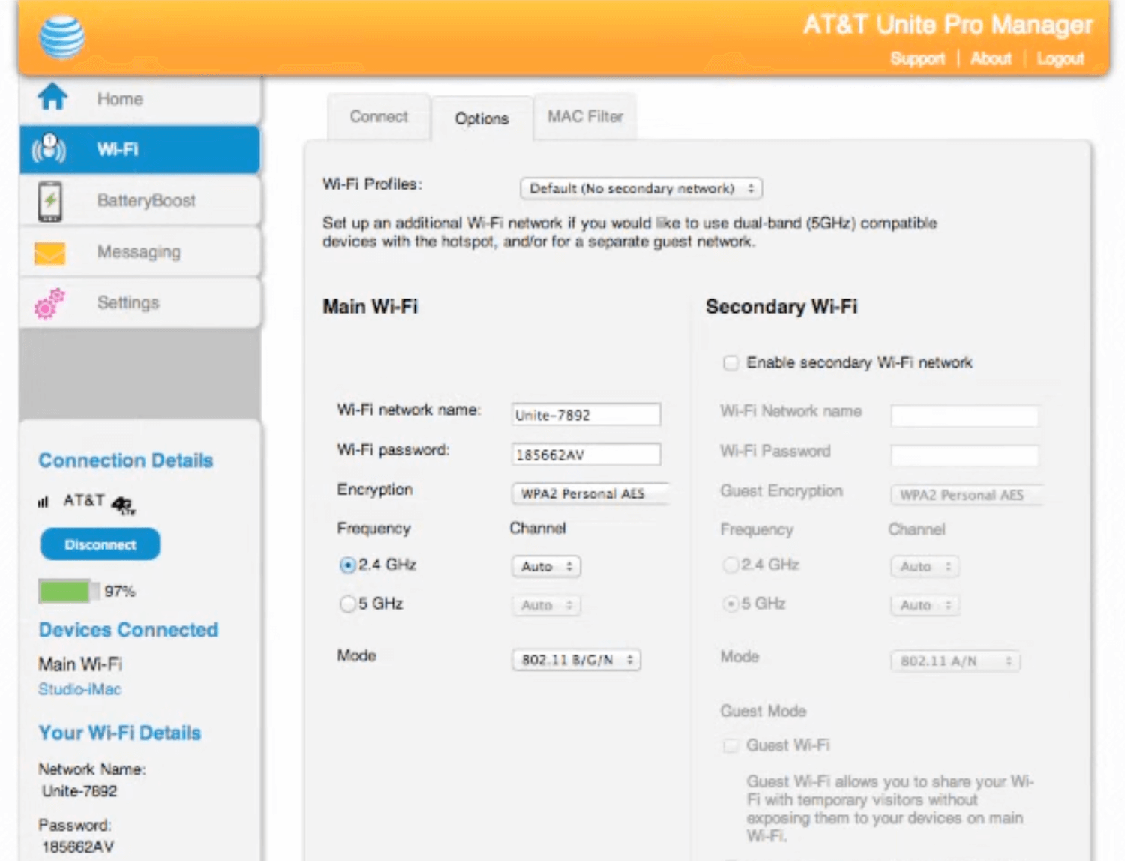Screen dimensions: 1125x861
Task: Open the Wi-Fi Profiles dropdown
Action: tap(640, 189)
